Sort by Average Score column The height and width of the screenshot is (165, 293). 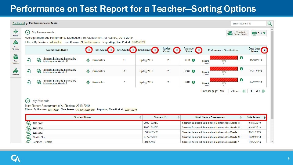point(199,50)
